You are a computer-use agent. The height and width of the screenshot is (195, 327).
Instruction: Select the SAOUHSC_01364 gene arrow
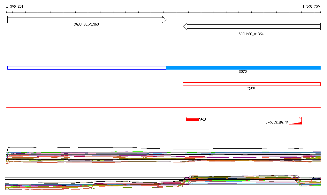pos(252,26)
